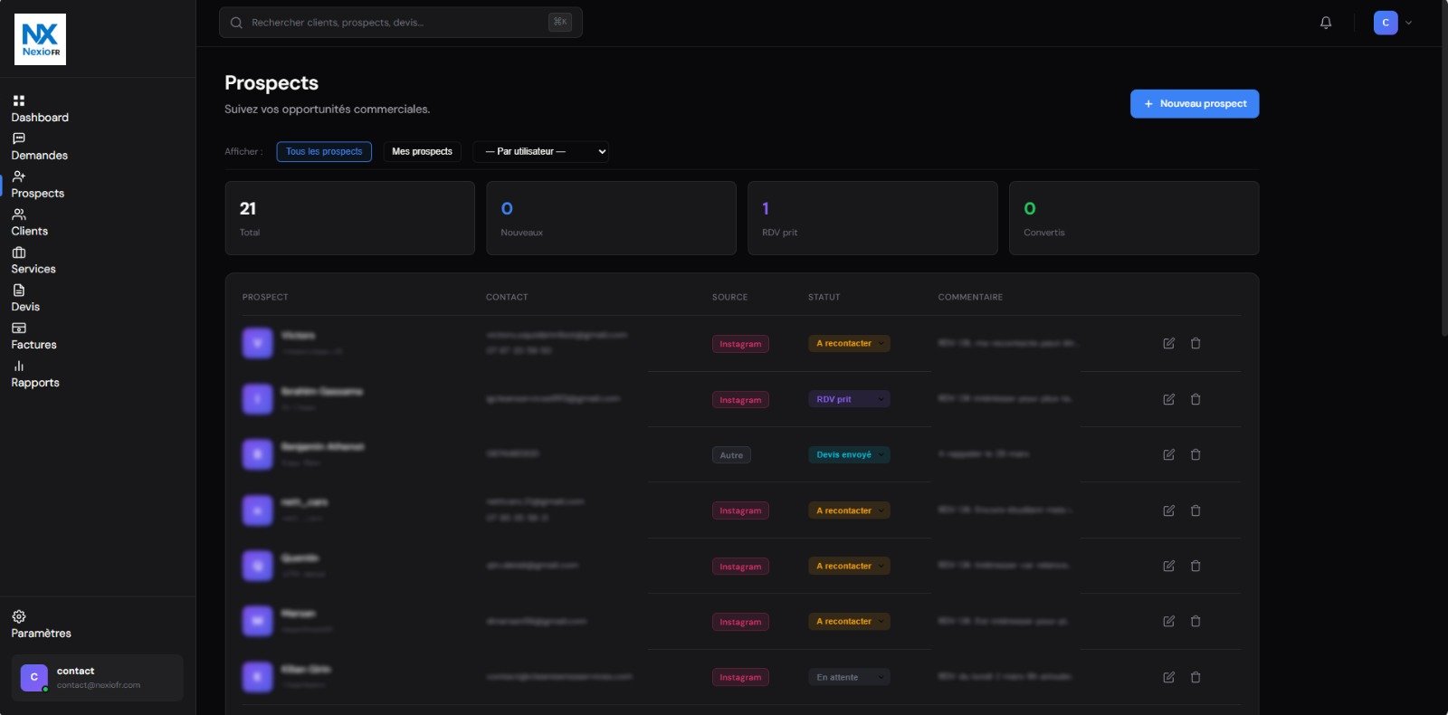Click the COMMENTAIRE column header
This screenshot has height=715, width=1448.
point(970,297)
